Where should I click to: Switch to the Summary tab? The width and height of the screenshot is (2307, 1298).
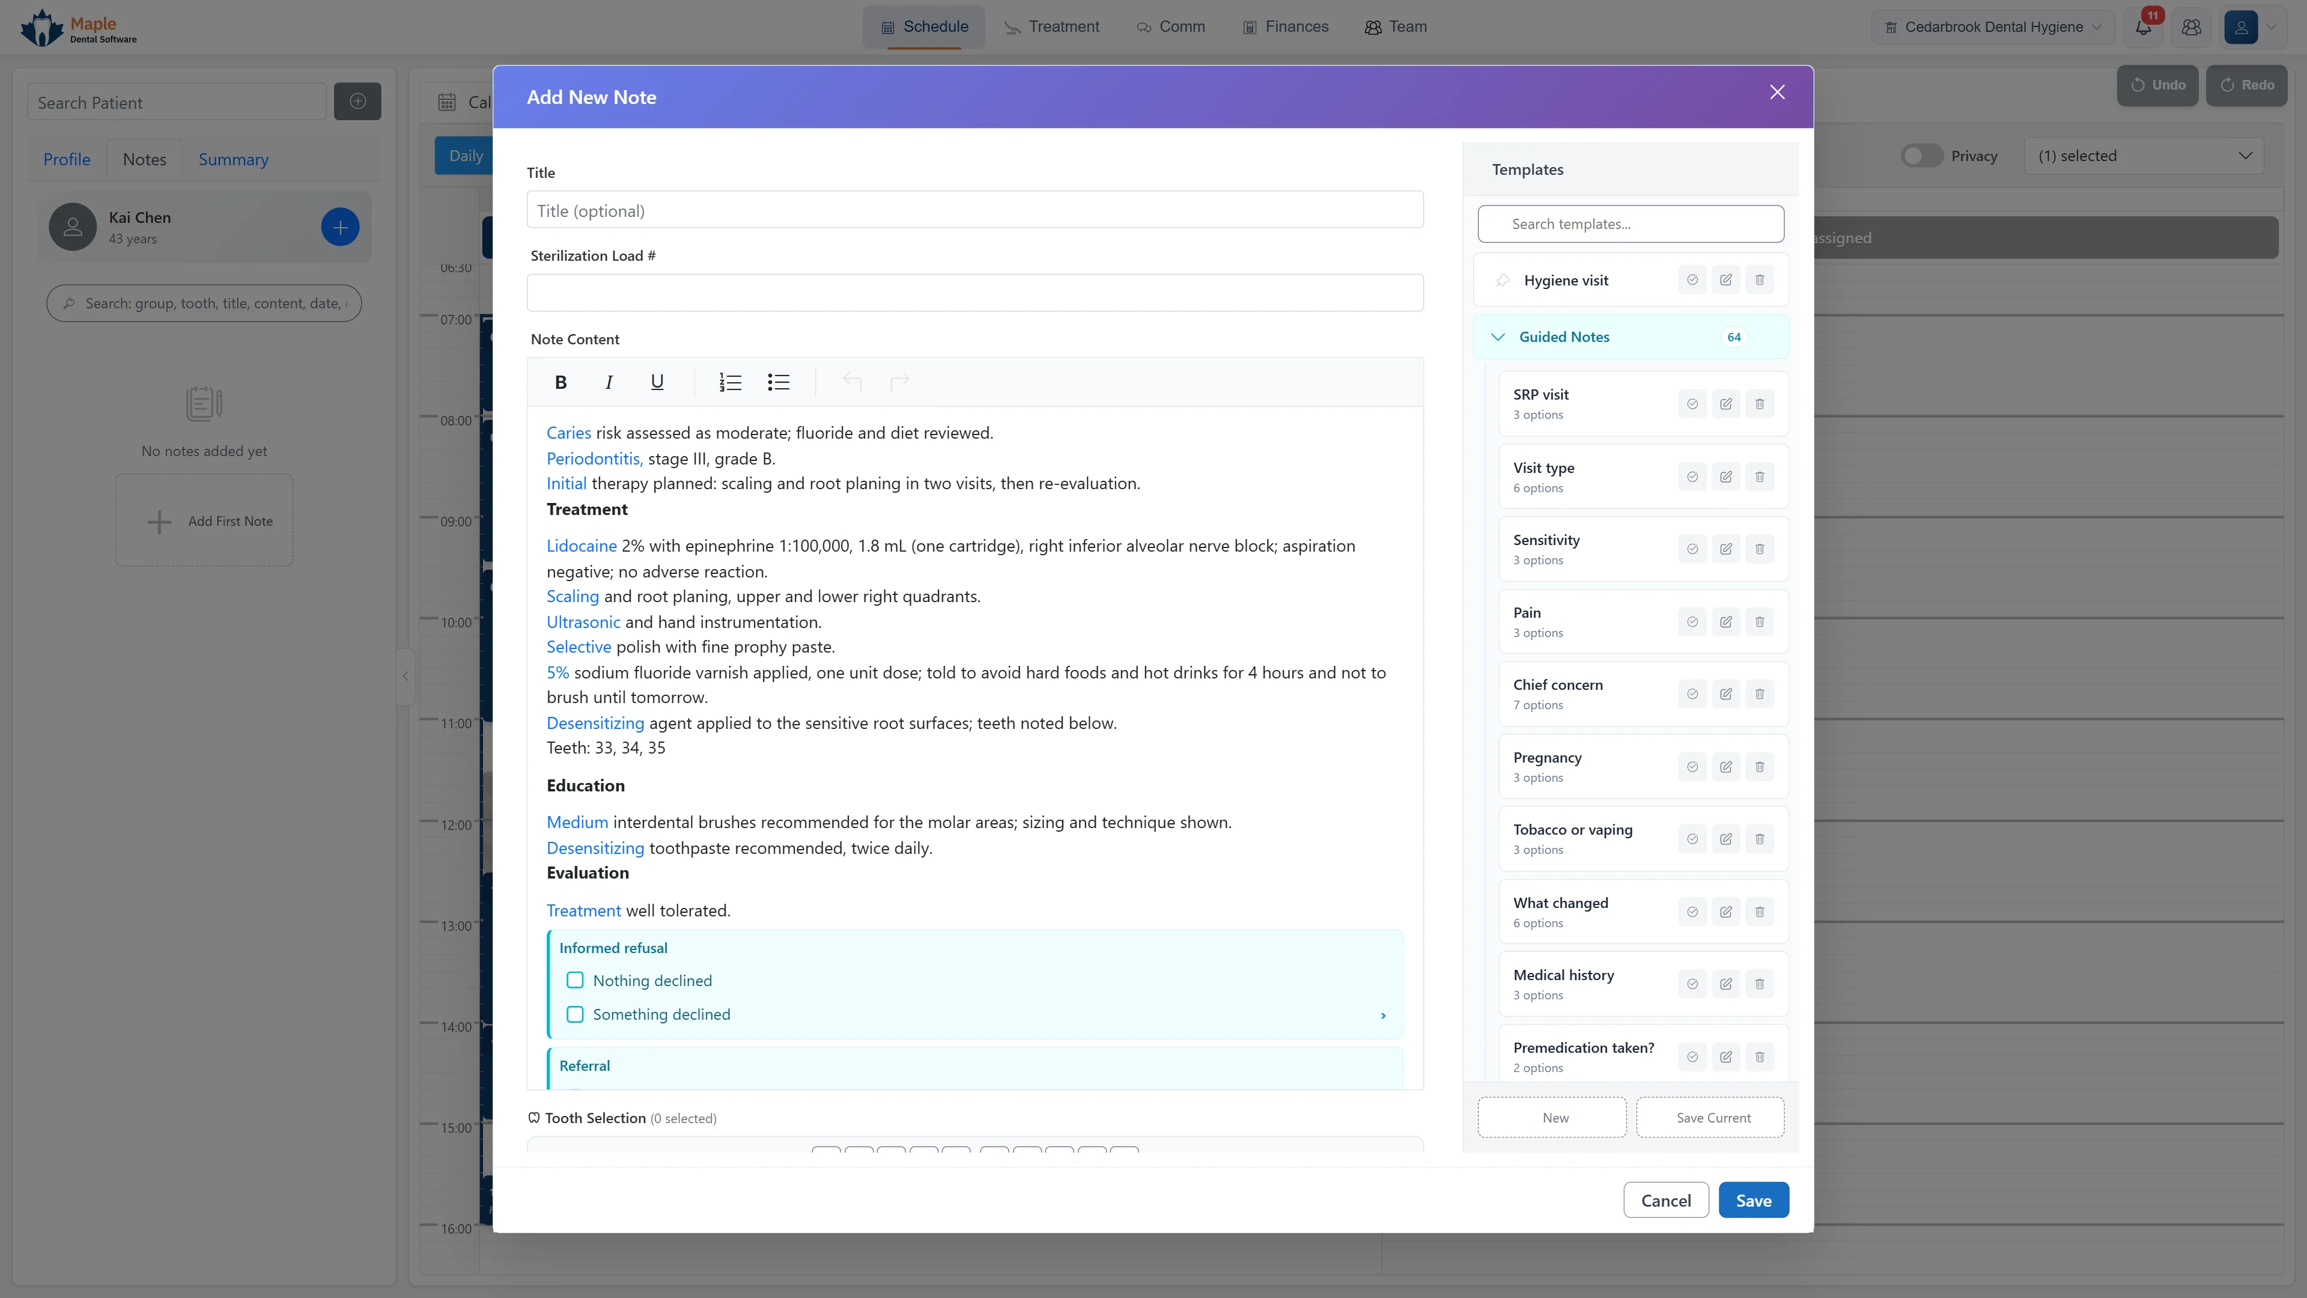click(x=233, y=159)
